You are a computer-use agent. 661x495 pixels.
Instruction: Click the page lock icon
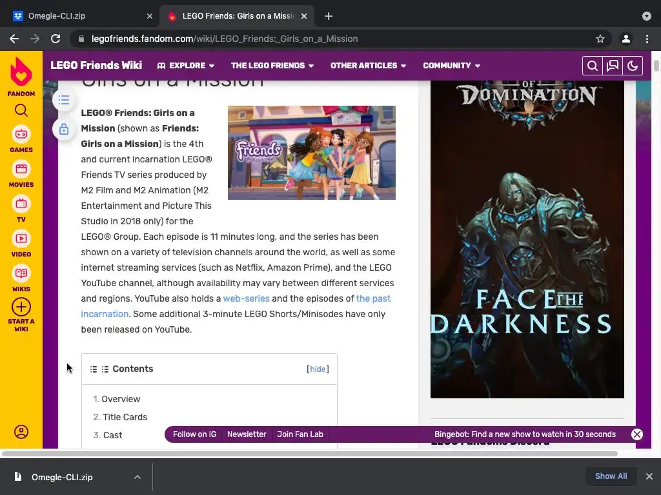pyautogui.click(x=64, y=129)
